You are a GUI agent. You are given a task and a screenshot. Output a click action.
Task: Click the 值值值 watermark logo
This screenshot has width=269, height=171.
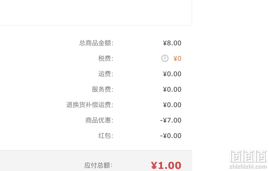click(248, 156)
